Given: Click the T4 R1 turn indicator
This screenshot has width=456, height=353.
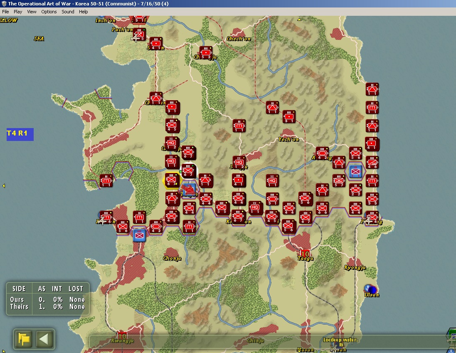Looking at the screenshot, I should click(x=20, y=134).
